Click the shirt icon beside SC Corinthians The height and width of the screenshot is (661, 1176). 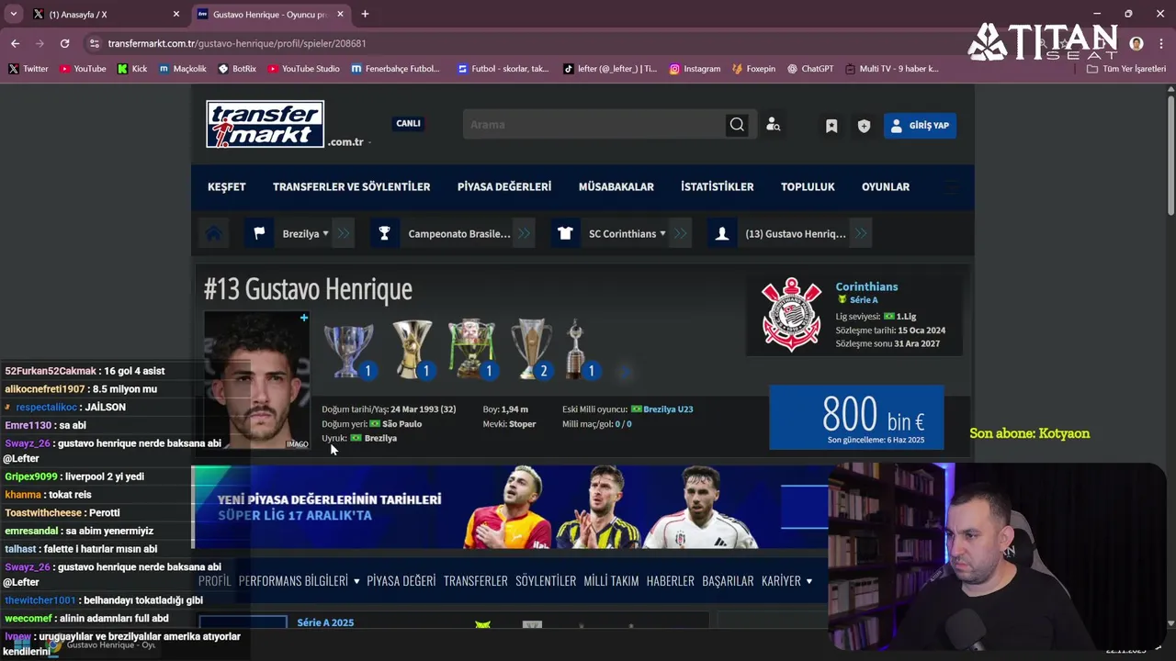tap(565, 233)
